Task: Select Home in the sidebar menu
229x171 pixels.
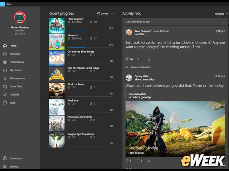Action: point(13,46)
